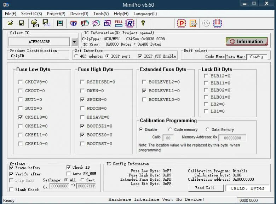
Task: Click the Open file toolbar icon
Action: (10, 23)
